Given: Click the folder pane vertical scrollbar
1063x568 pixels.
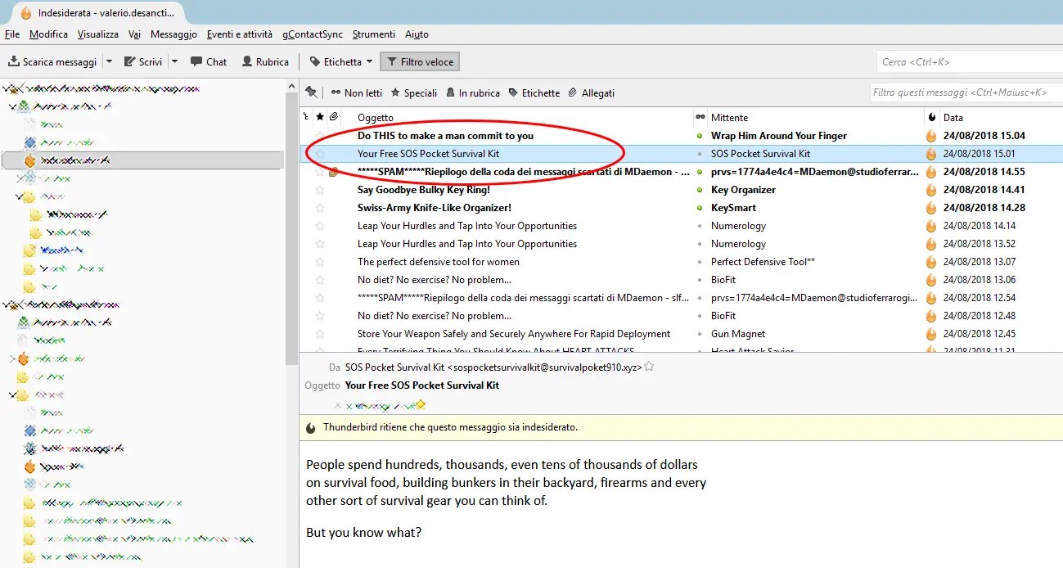Looking at the screenshot, I should 291,229.
